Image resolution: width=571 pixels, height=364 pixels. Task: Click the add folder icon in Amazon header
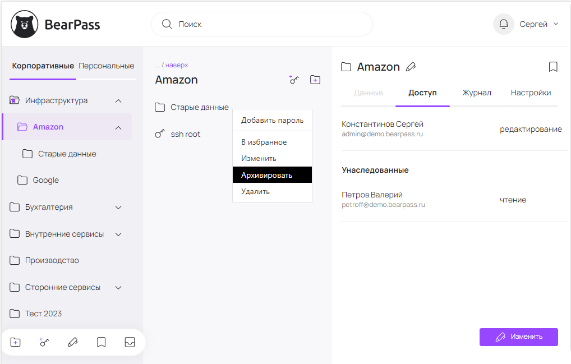(315, 80)
